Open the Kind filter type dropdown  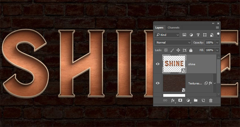(167, 35)
